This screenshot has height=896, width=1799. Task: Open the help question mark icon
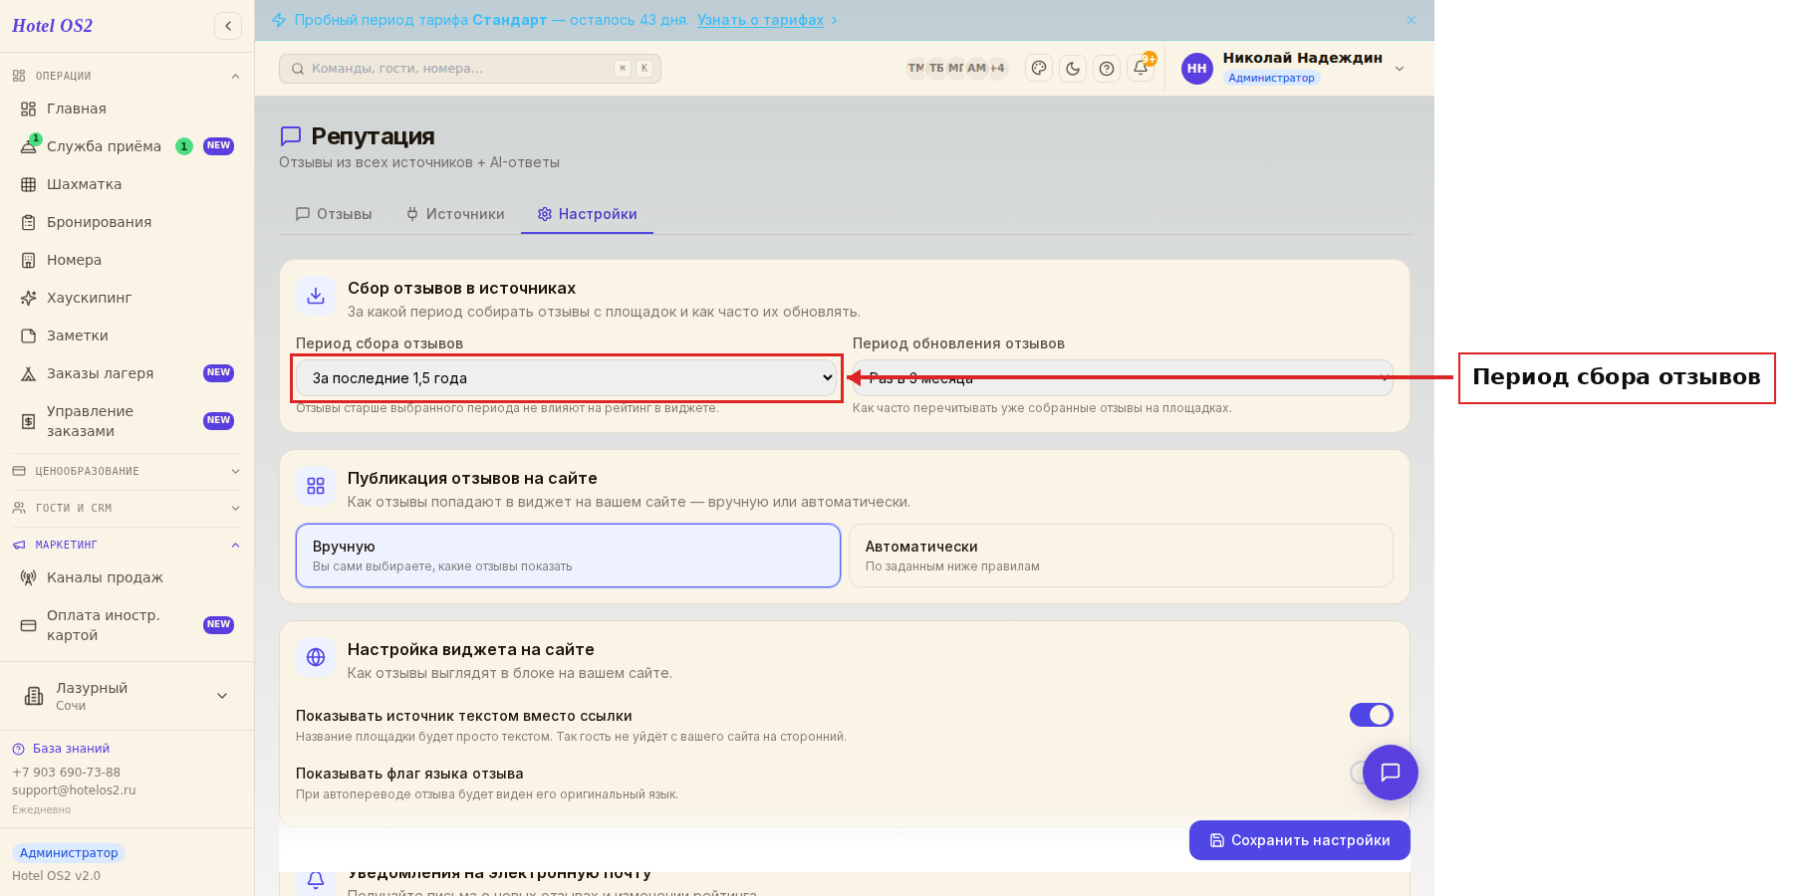[x=1107, y=69]
